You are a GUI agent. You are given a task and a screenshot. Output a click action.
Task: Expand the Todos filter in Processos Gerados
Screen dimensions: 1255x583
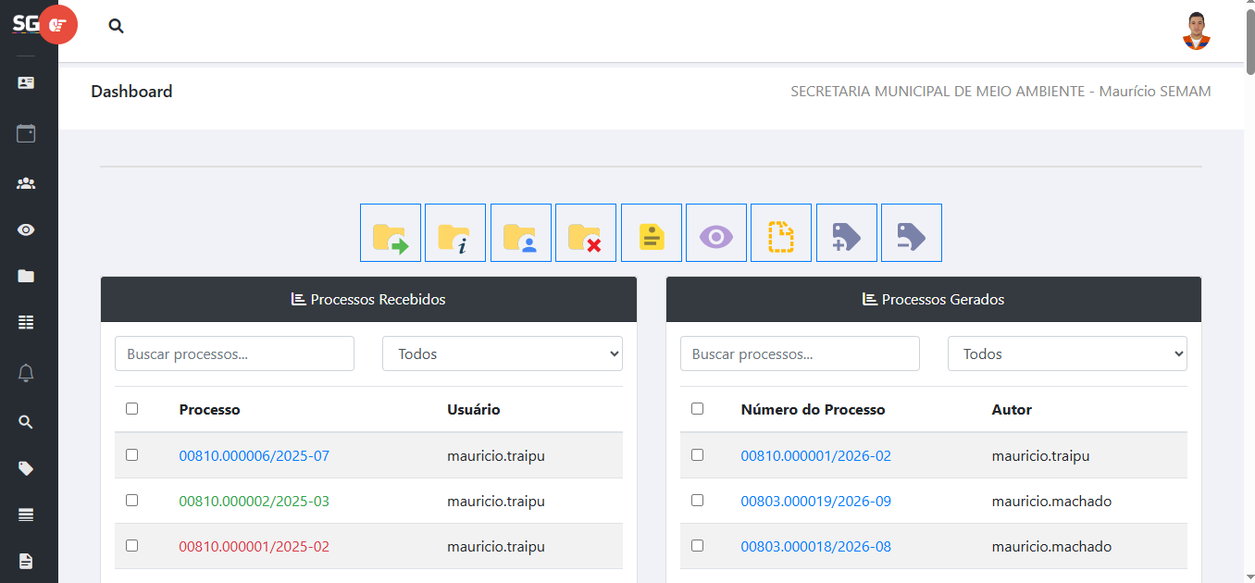[x=1066, y=354]
